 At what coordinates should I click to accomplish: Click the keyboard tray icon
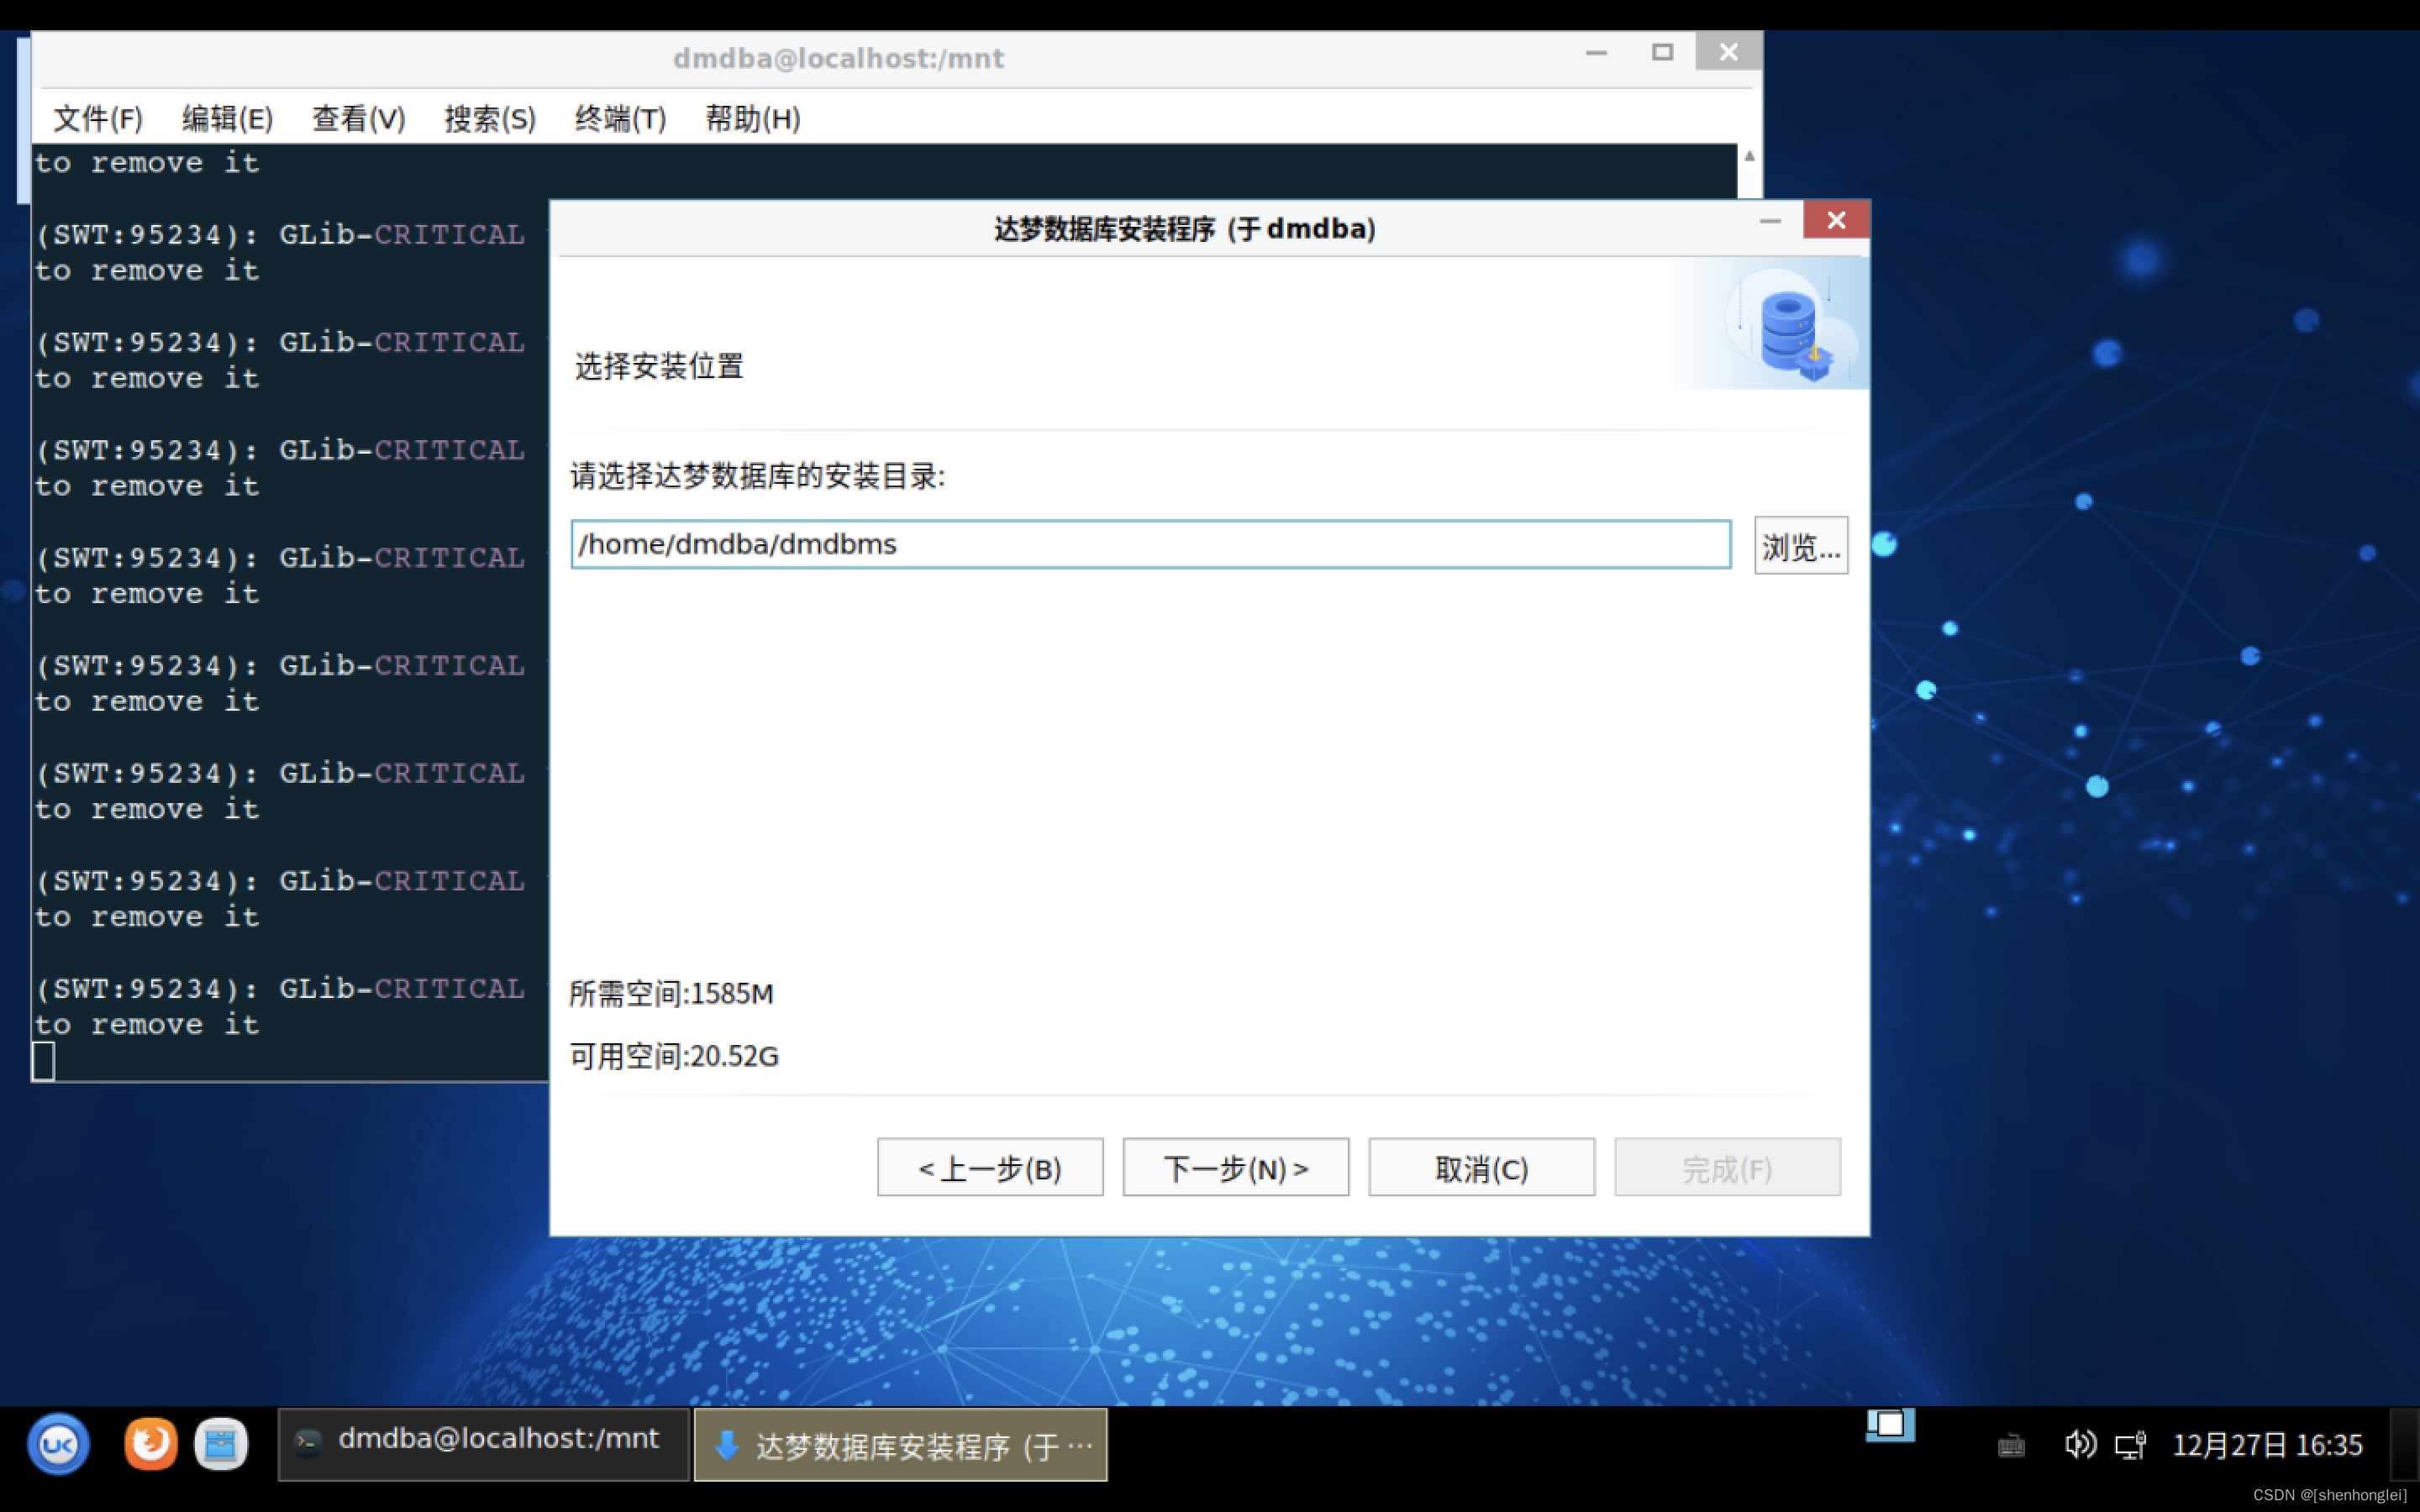(2011, 1446)
